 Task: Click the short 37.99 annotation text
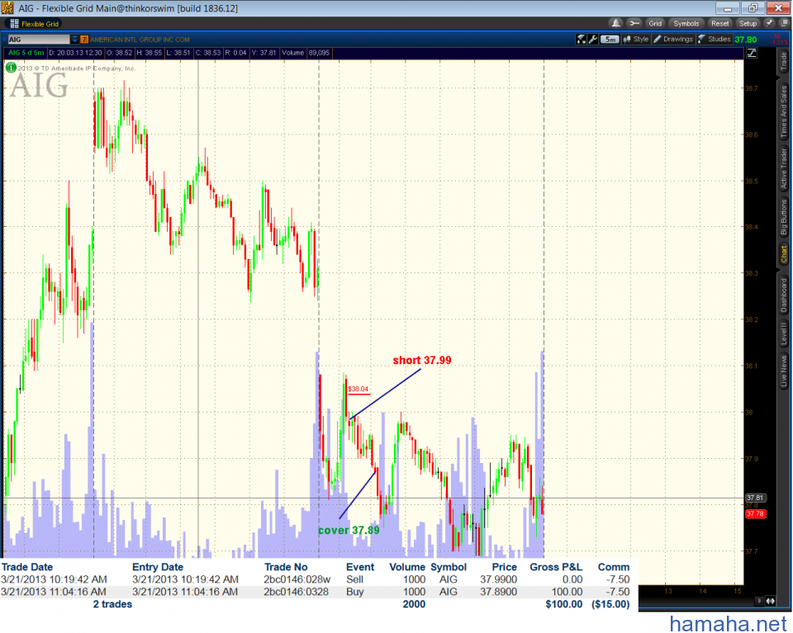click(x=422, y=360)
